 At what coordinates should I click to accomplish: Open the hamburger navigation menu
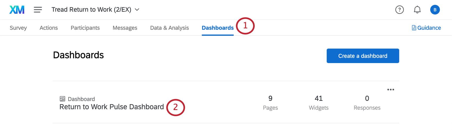pyautogui.click(x=38, y=10)
